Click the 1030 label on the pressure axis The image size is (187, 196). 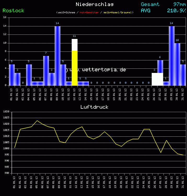(6, 112)
